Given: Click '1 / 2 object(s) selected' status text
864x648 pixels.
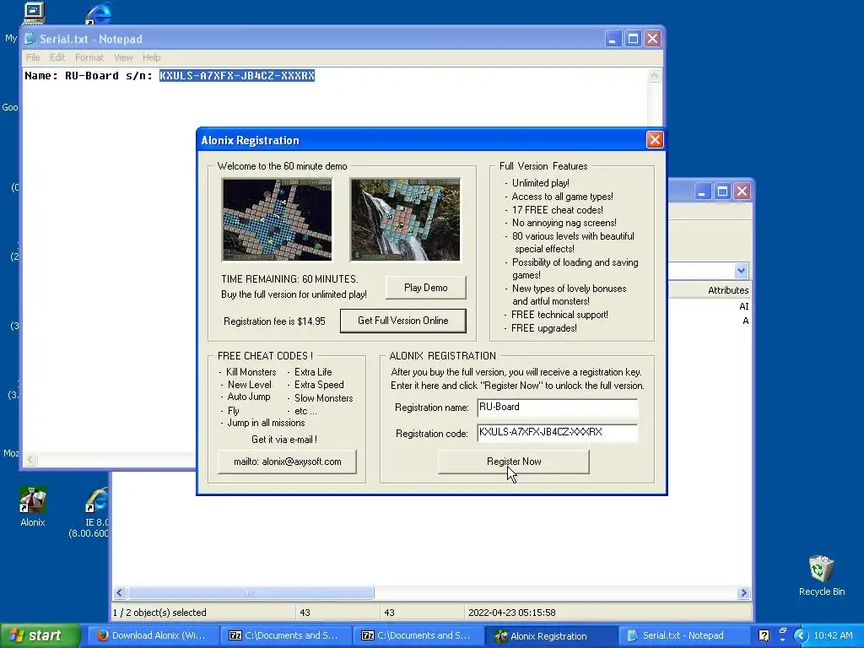Looking at the screenshot, I should coord(159,613).
